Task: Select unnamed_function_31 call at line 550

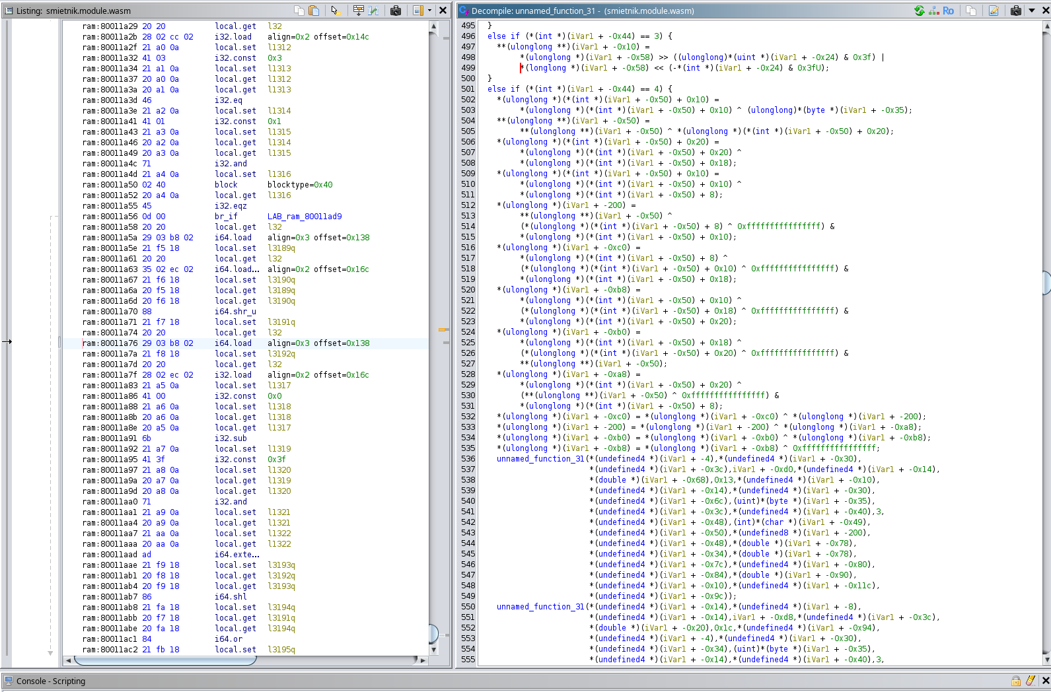Action: click(540, 607)
